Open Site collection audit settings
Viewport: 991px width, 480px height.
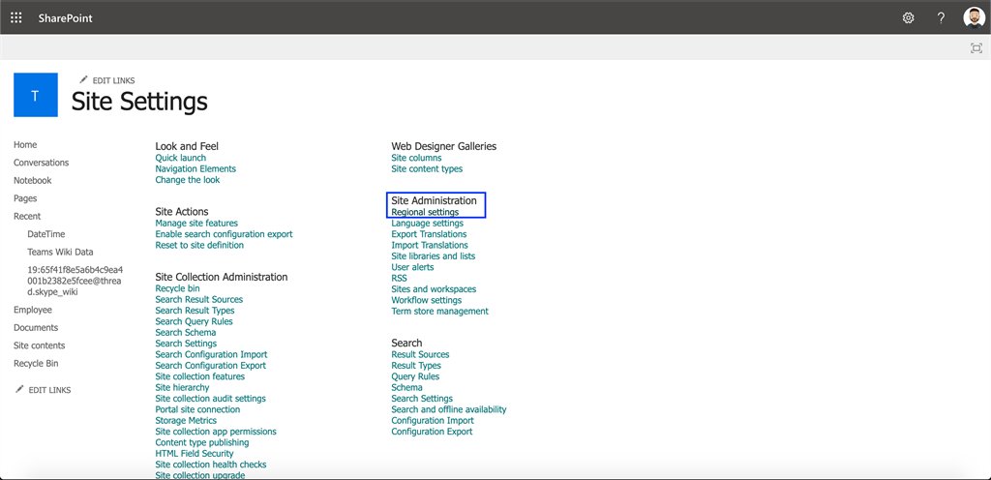[x=210, y=398]
